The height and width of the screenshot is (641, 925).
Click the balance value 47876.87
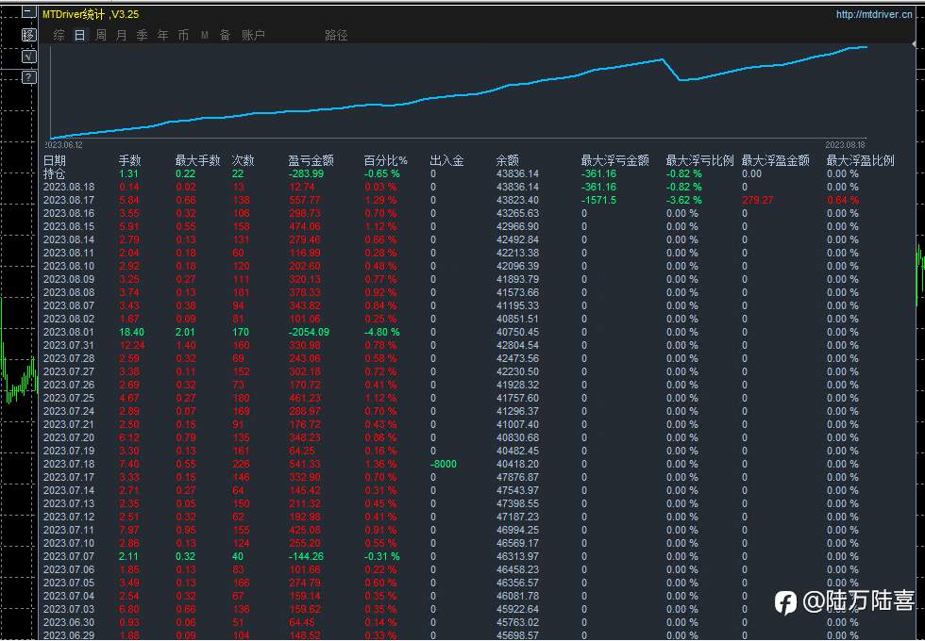click(517, 477)
